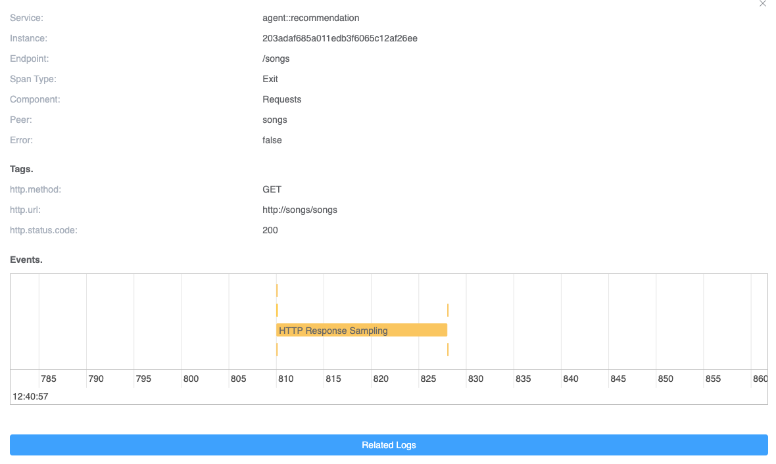Click the event marker above the bar's right end
The image size is (776, 464).
[x=448, y=310]
